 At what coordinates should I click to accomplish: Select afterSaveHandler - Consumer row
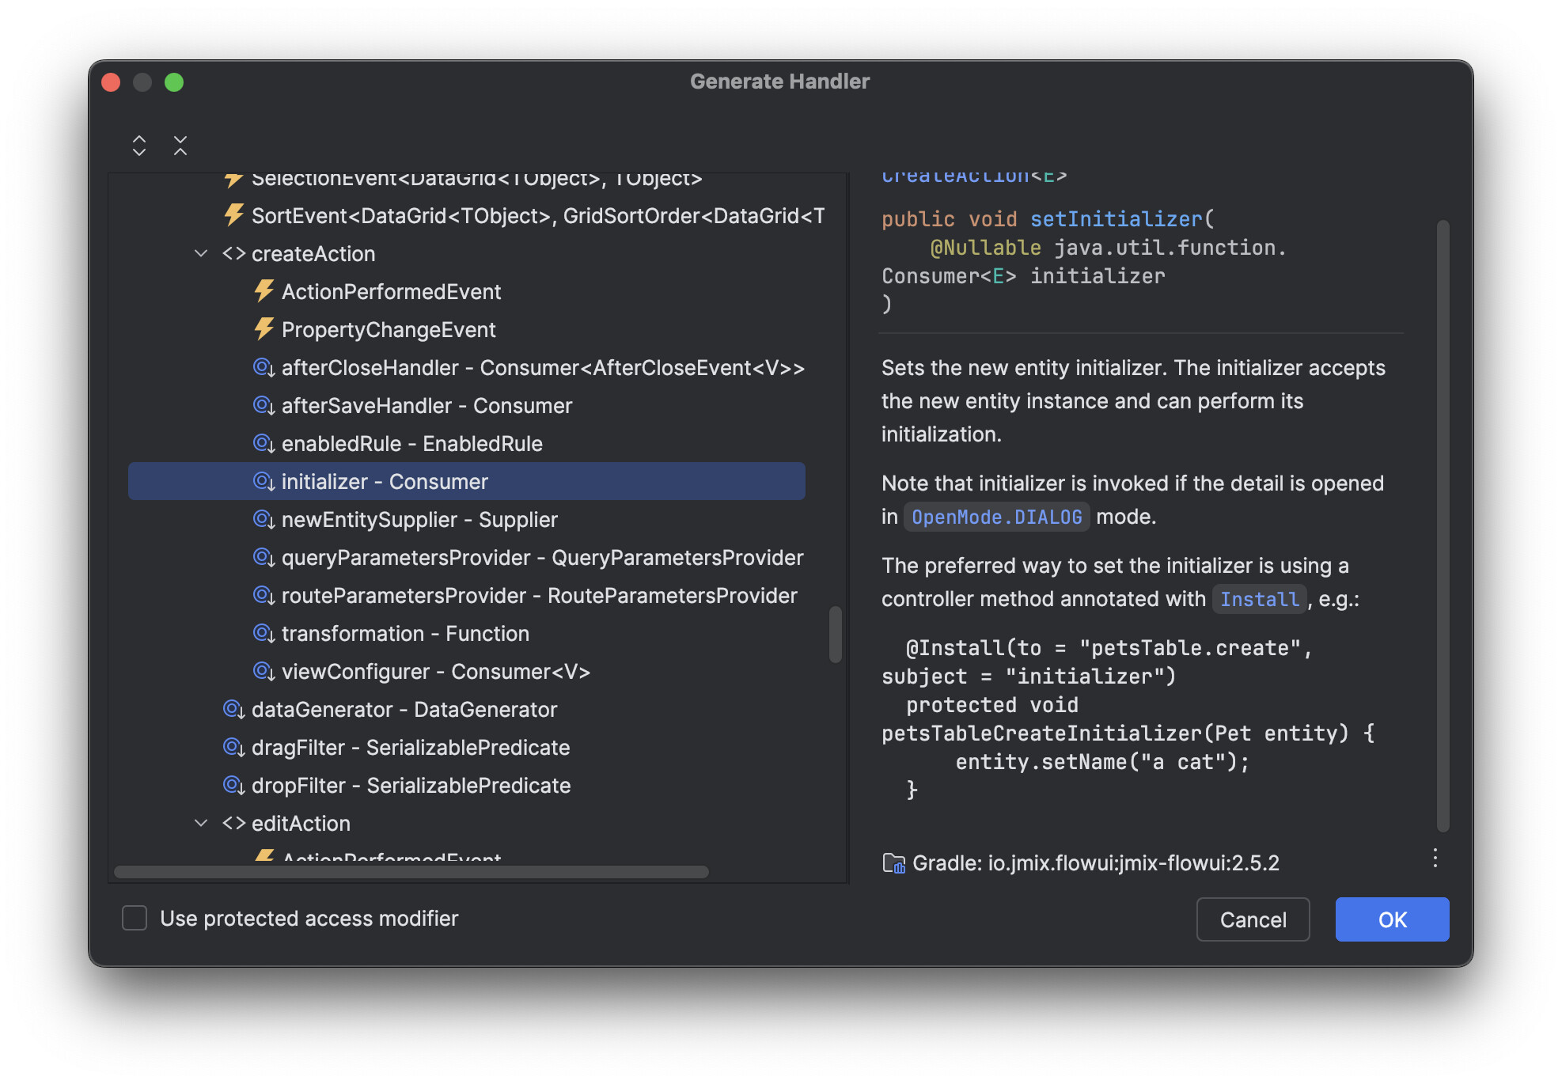[467, 406]
